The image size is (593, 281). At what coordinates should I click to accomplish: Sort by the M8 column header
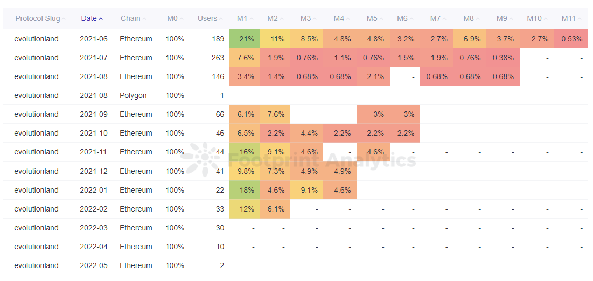[472, 18]
